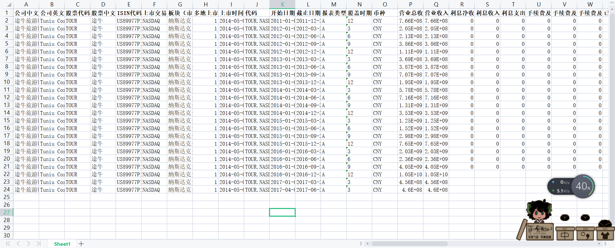Click the cartoon character input method mascot

click(539, 212)
